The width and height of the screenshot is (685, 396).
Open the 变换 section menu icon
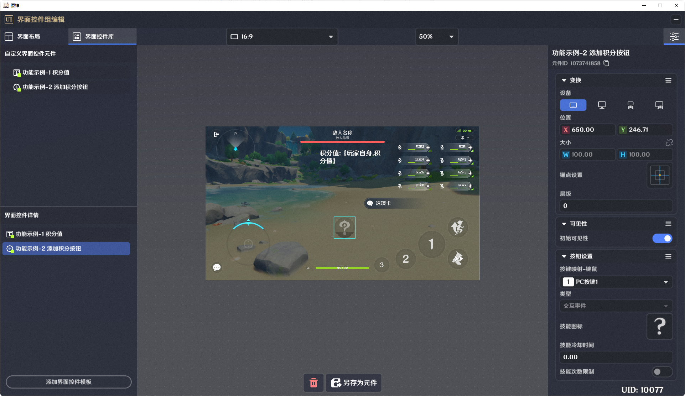pyautogui.click(x=668, y=80)
